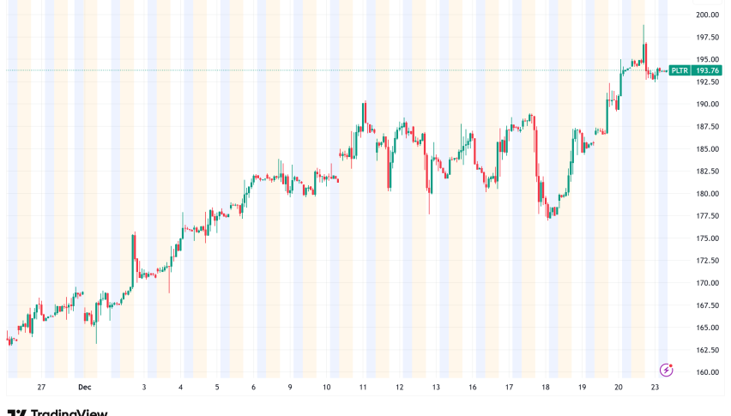This screenshot has width=731, height=416.
Task: Click the 160.00 price axis label
Action: pyautogui.click(x=708, y=372)
